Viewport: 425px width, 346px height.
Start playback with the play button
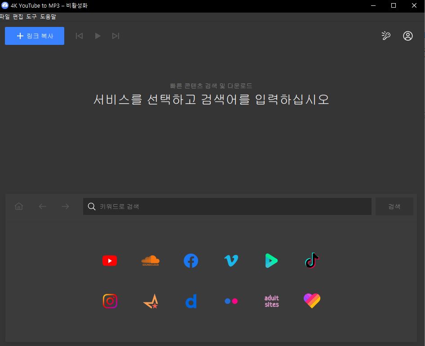point(97,36)
